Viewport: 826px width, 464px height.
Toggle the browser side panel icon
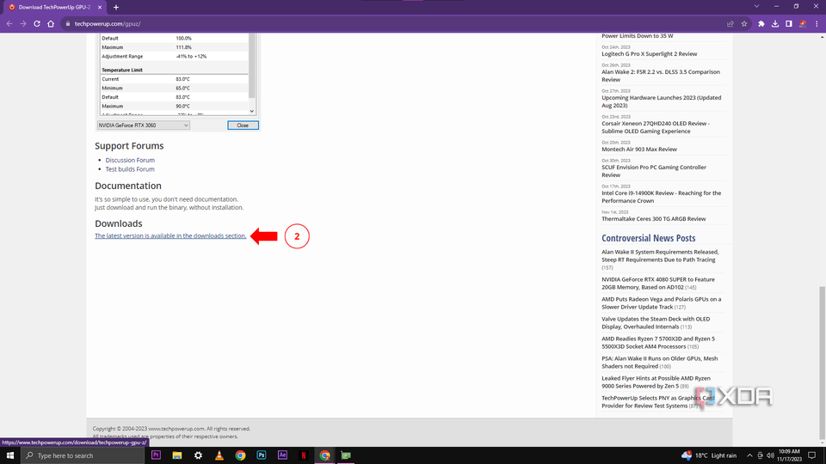[789, 24]
